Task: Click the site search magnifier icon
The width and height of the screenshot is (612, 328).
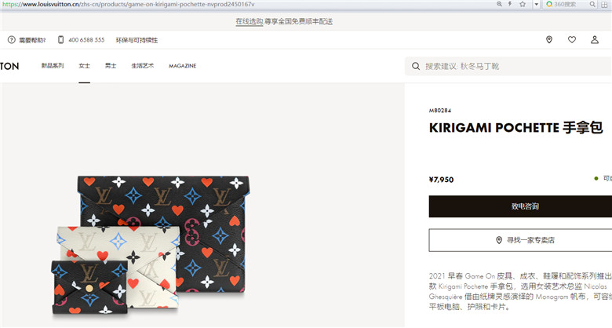Action: click(416, 66)
